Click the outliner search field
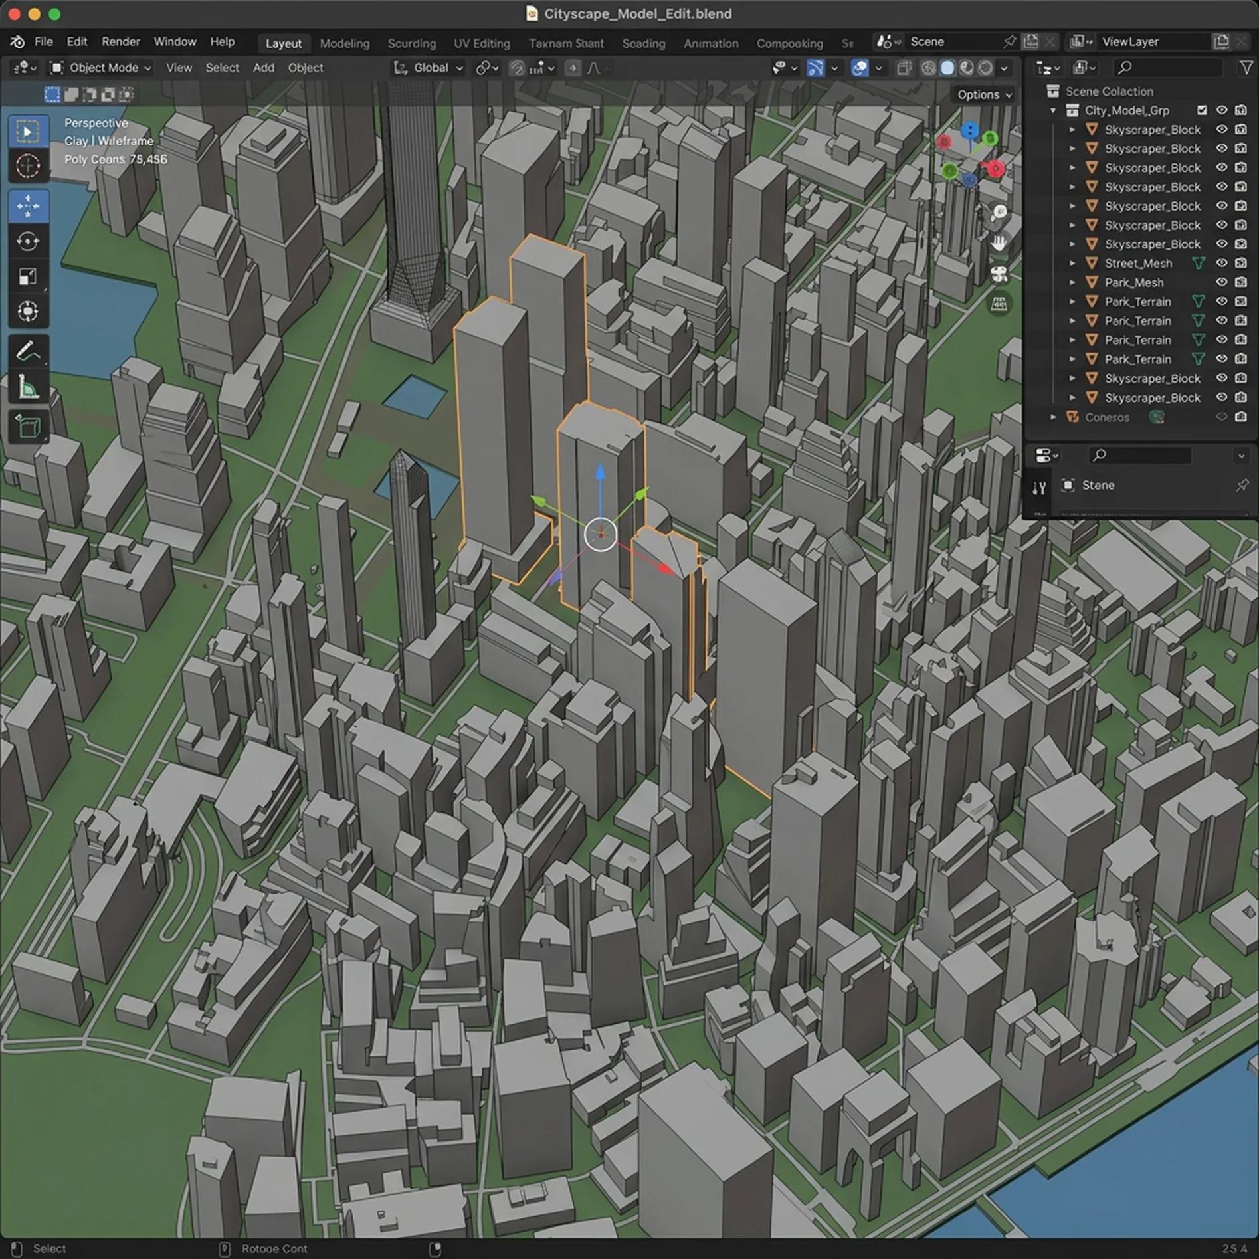Screen dimensions: 1259x1259 click(1167, 68)
